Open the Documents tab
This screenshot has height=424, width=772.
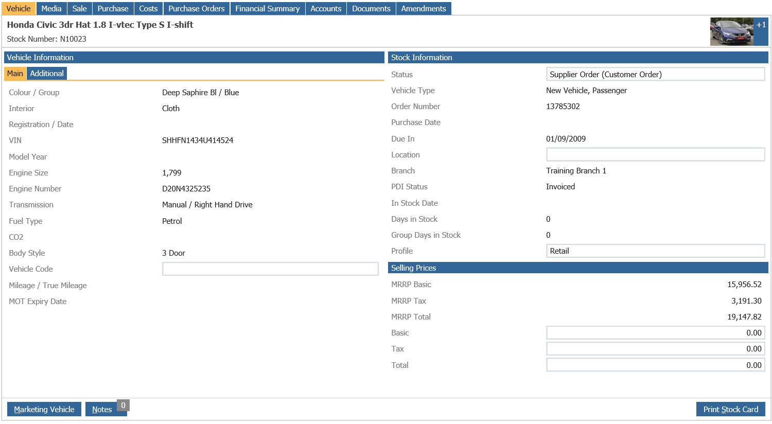371,8
